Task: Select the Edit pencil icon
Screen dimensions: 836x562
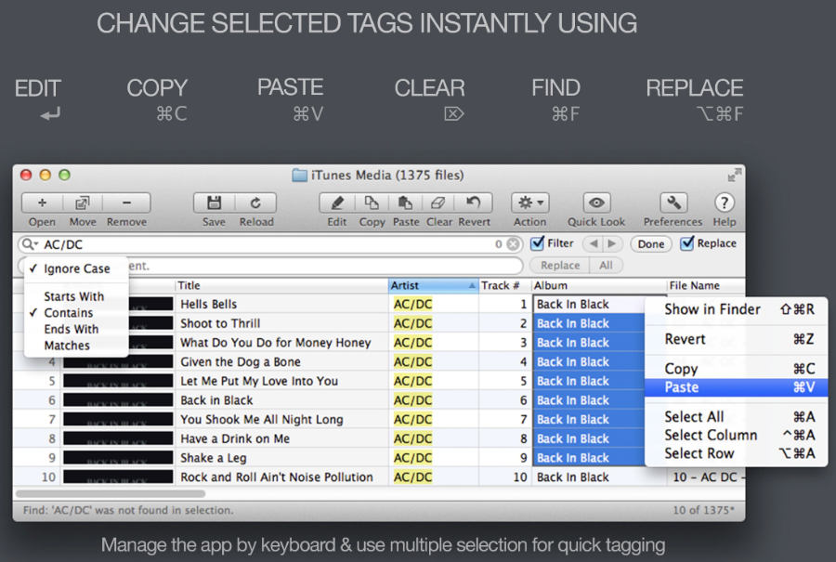Action: (337, 203)
